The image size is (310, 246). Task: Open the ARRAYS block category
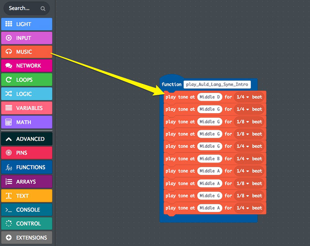pyautogui.click(x=27, y=182)
